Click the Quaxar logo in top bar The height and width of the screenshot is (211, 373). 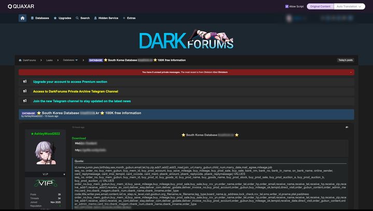point(21,6)
